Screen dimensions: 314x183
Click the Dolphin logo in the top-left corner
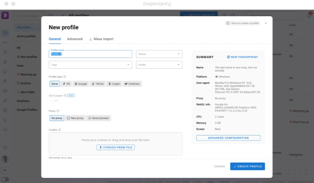pos(5,15)
